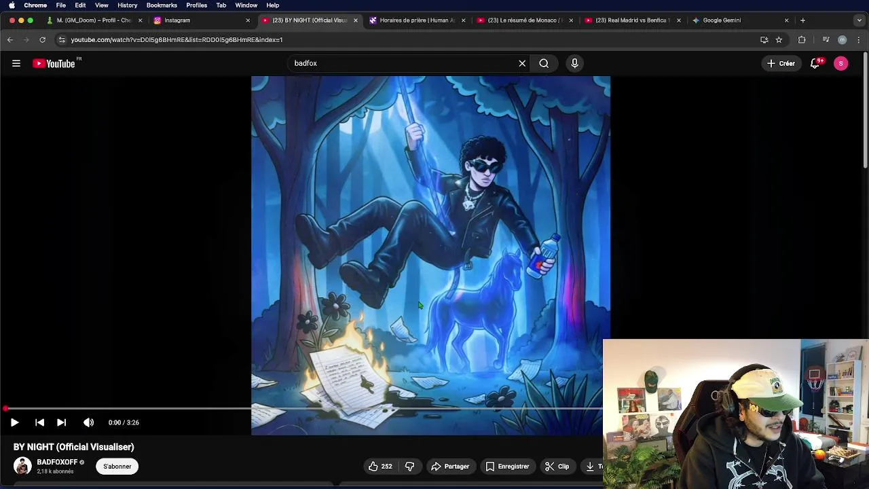
Task: Go back in the browser
Action: click(x=10, y=39)
